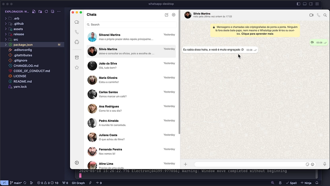Open the João da Silva chat
The width and height of the screenshot is (330, 186).
[x=131, y=65]
